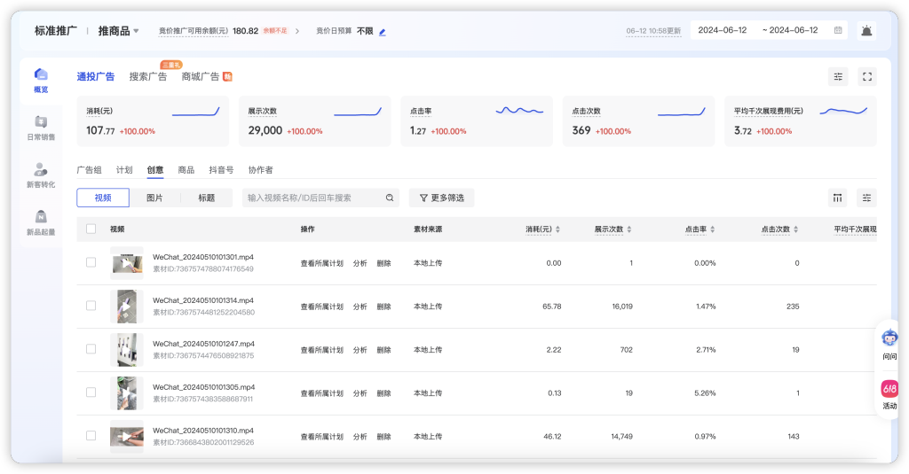Sort by 点击率 column arrows
The width and height of the screenshot is (909, 474).
[x=713, y=229]
